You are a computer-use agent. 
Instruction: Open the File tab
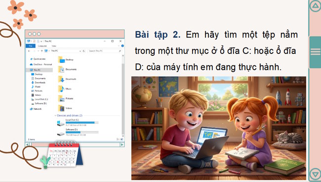tap(31, 46)
